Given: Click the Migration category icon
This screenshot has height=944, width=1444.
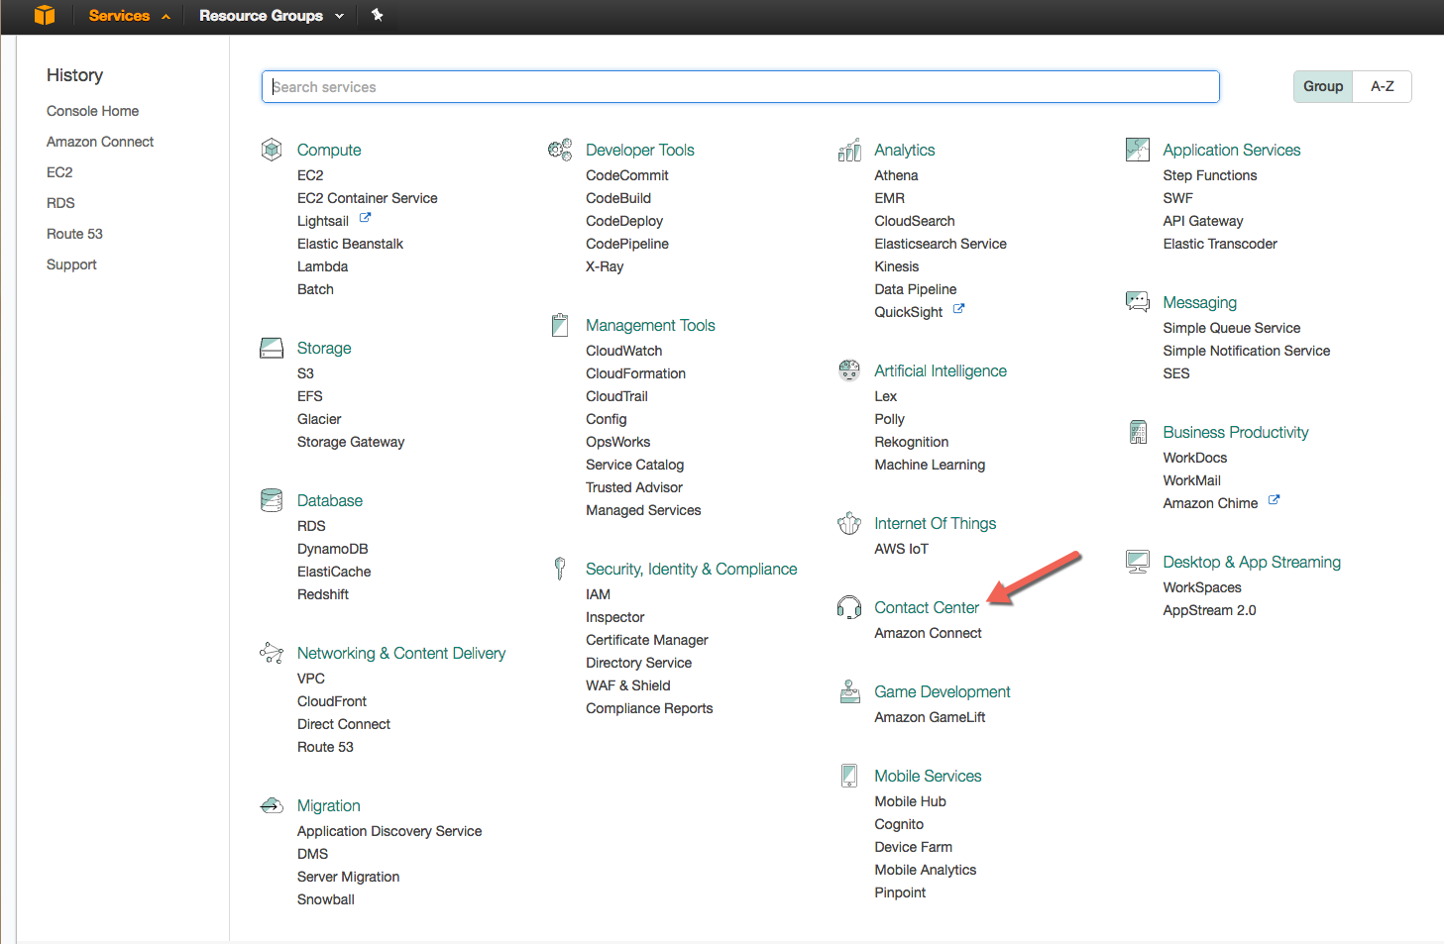Looking at the screenshot, I should click(x=272, y=805).
